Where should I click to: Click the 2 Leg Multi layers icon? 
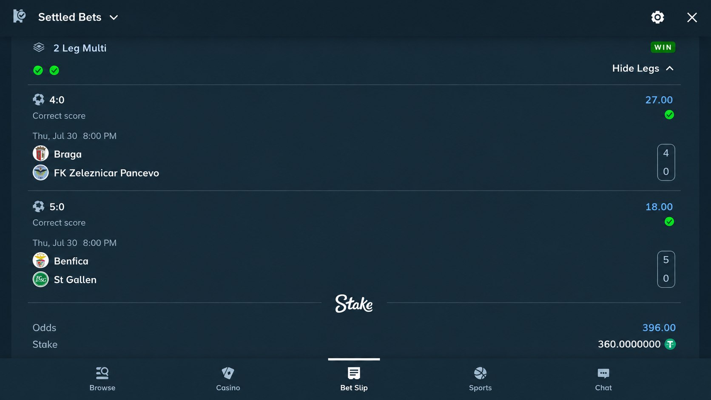point(39,47)
